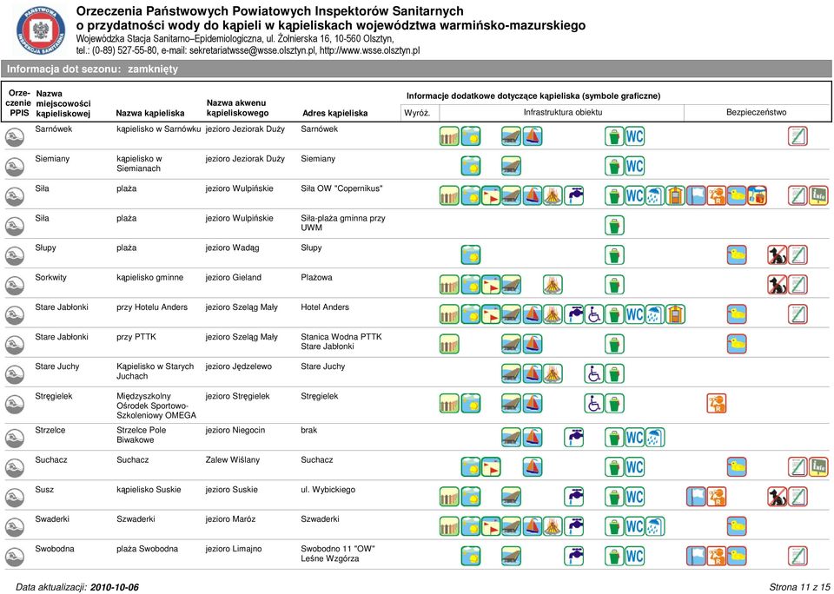834x594 pixels.
Task: Click the 'Bezpieczeństwo' header
Action: [x=757, y=112]
